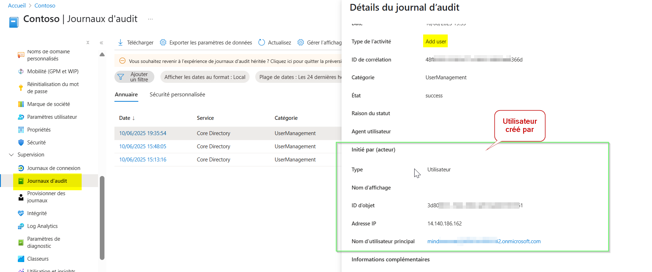The image size is (652, 272).
Task: Click the warning icon in the preview banner
Action: (x=122, y=61)
